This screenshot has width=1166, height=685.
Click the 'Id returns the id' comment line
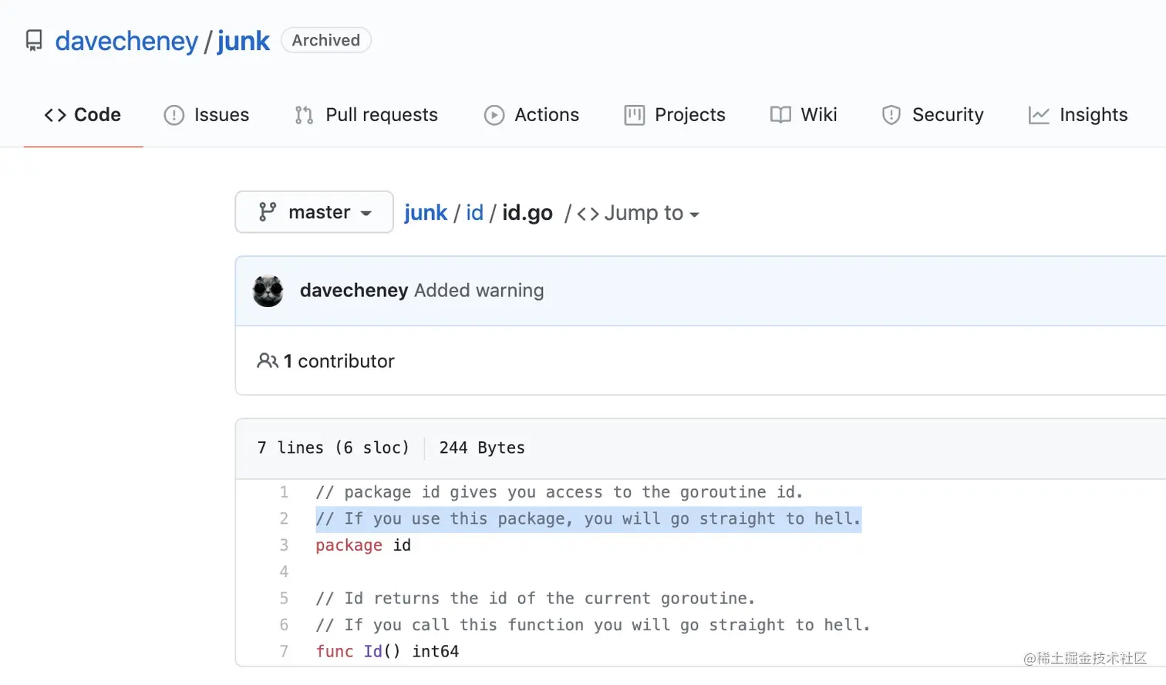[x=535, y=599]
